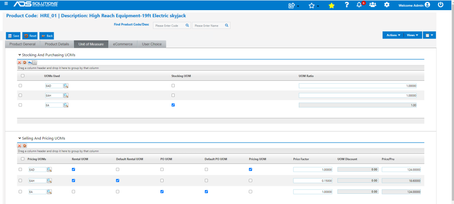Click the ADS Solutions logo
Image resolution: width=454 pixels, height=204 pixels.
click(35, 4)
